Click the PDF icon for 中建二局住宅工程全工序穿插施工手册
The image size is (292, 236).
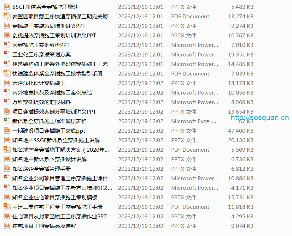pos(7,207)
